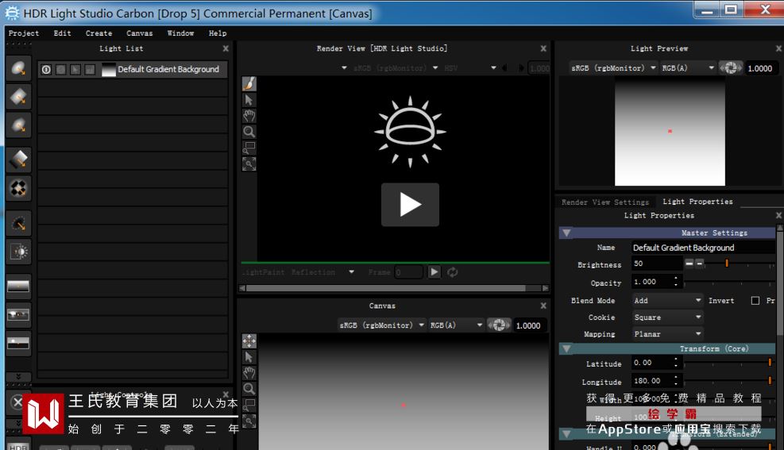Open Light Preview RGB(A) dropdown
784x450 pixels.
pyautogui.click(x=689, y=68)
